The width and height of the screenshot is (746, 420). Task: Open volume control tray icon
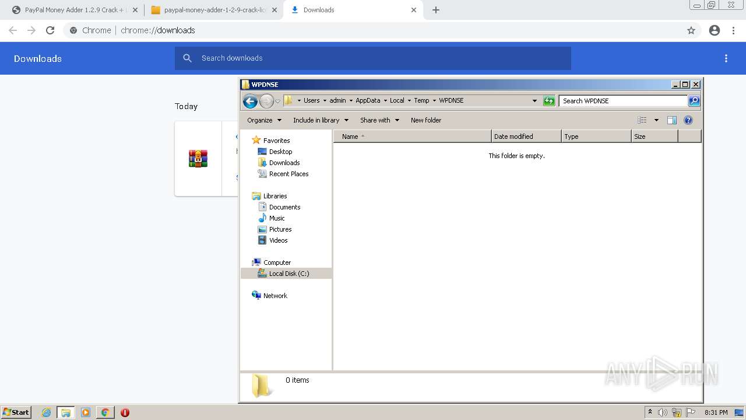(x=663, y=412)
